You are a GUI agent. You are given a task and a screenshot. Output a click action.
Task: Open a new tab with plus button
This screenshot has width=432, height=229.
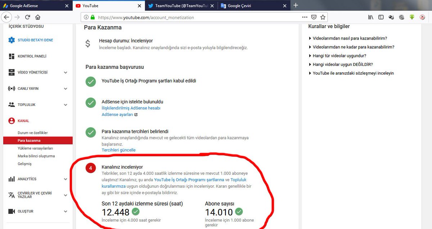(x=296, y=5)
